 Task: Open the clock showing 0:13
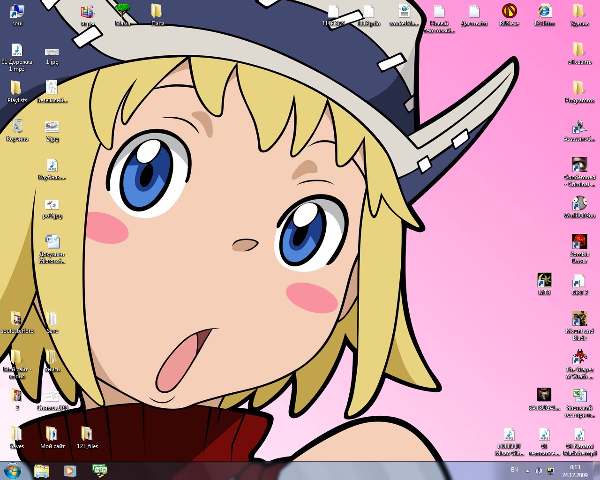click(x=575, y=471)
